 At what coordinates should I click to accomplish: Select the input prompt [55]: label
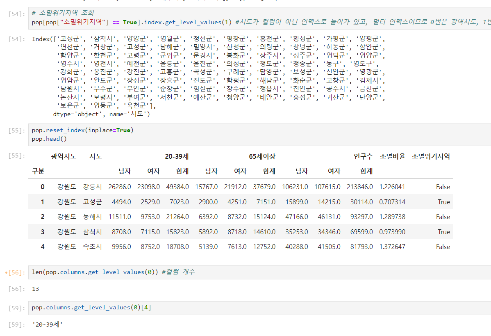coord(17,130)
